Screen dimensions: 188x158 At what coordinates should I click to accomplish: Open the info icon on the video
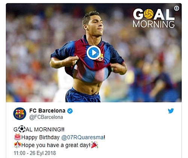177,8
